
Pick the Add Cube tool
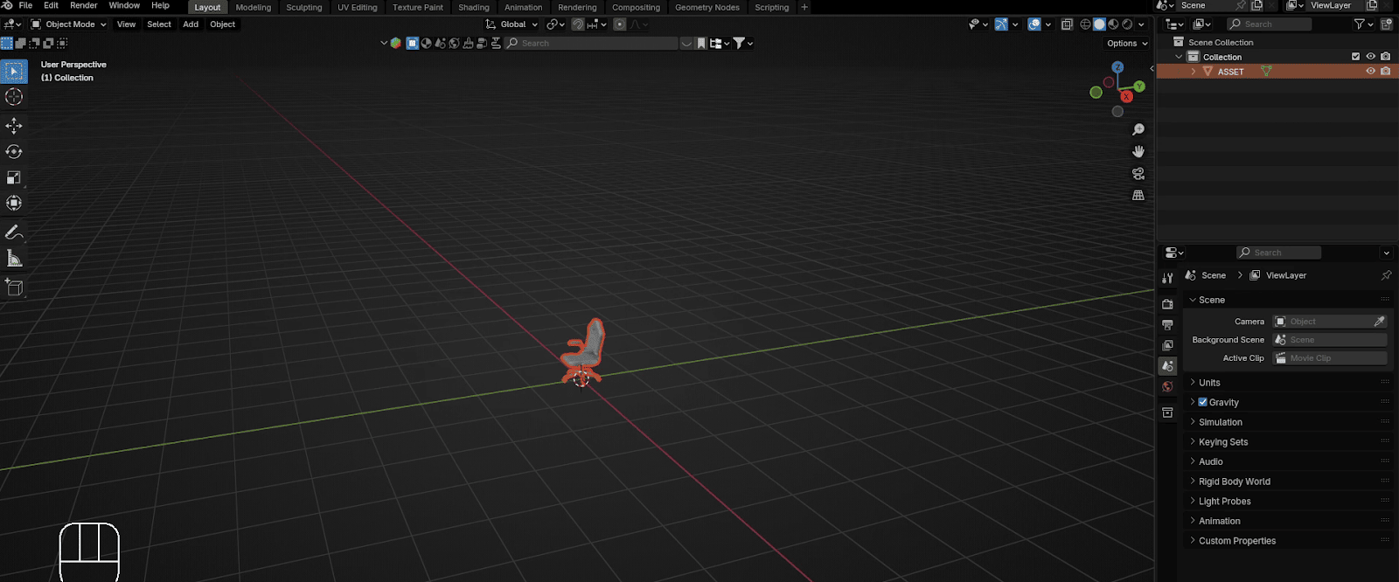tap(14, 288)
